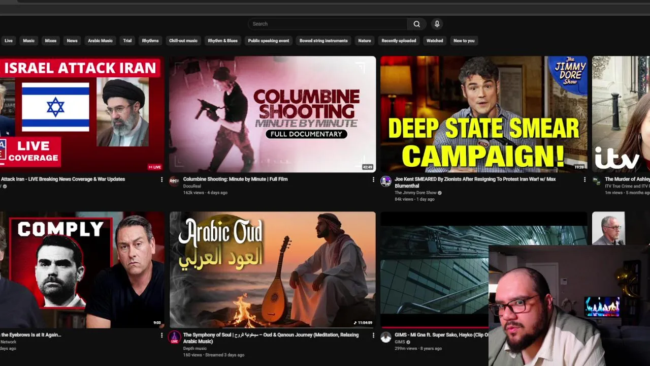Open options menu for Joe Kent video
The width and height of the screenshot is (650, 366).
coord(584,179)
